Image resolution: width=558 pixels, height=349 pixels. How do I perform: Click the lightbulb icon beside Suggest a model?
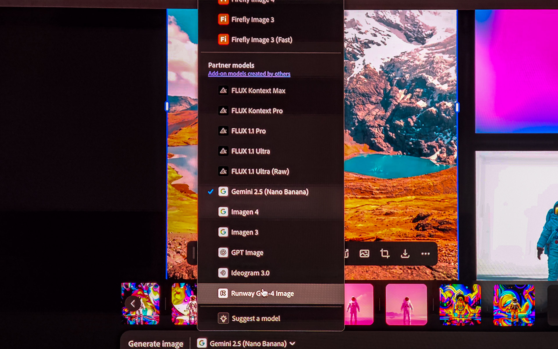(x=223, y=318)
